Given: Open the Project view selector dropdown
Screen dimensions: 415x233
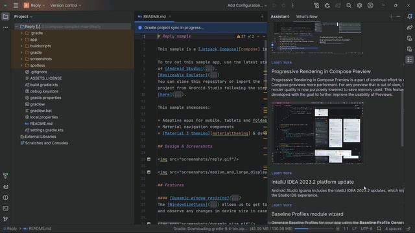Looking at the screenshot, I should (x=23, y=16).
